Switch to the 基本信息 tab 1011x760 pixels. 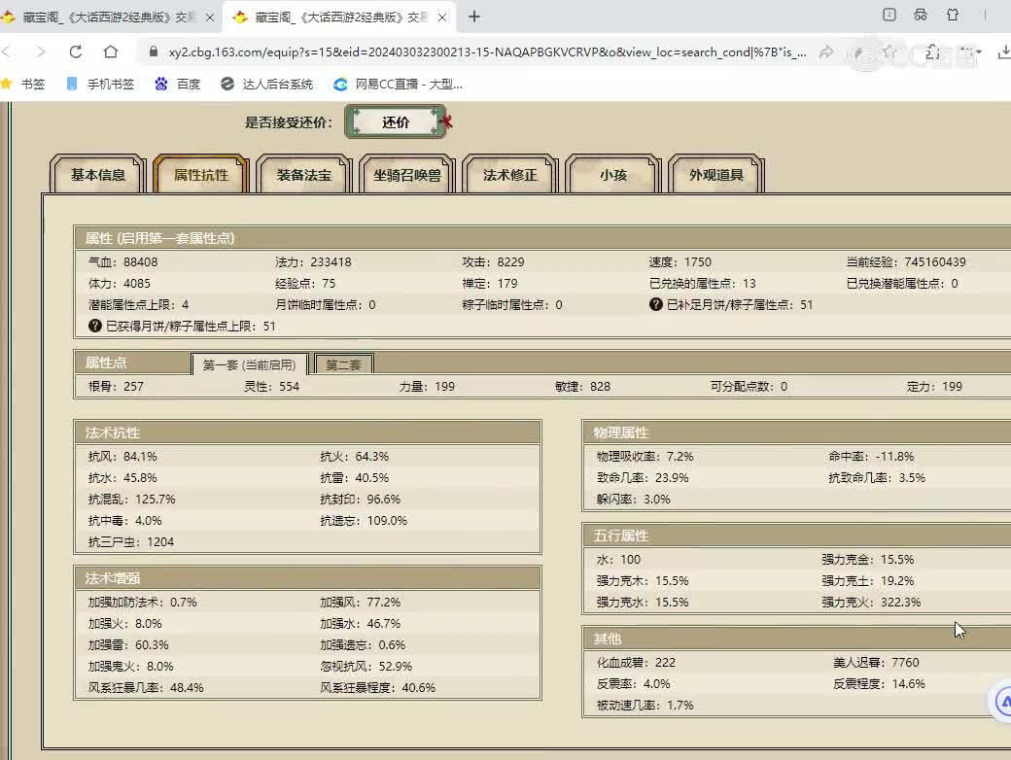pos(97,175)
